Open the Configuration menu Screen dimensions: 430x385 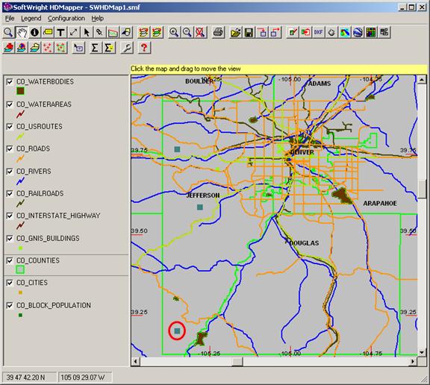[x=66, y=19]
